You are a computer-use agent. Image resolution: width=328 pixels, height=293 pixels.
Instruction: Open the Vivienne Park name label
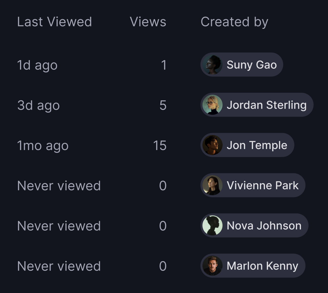point(262,185)
